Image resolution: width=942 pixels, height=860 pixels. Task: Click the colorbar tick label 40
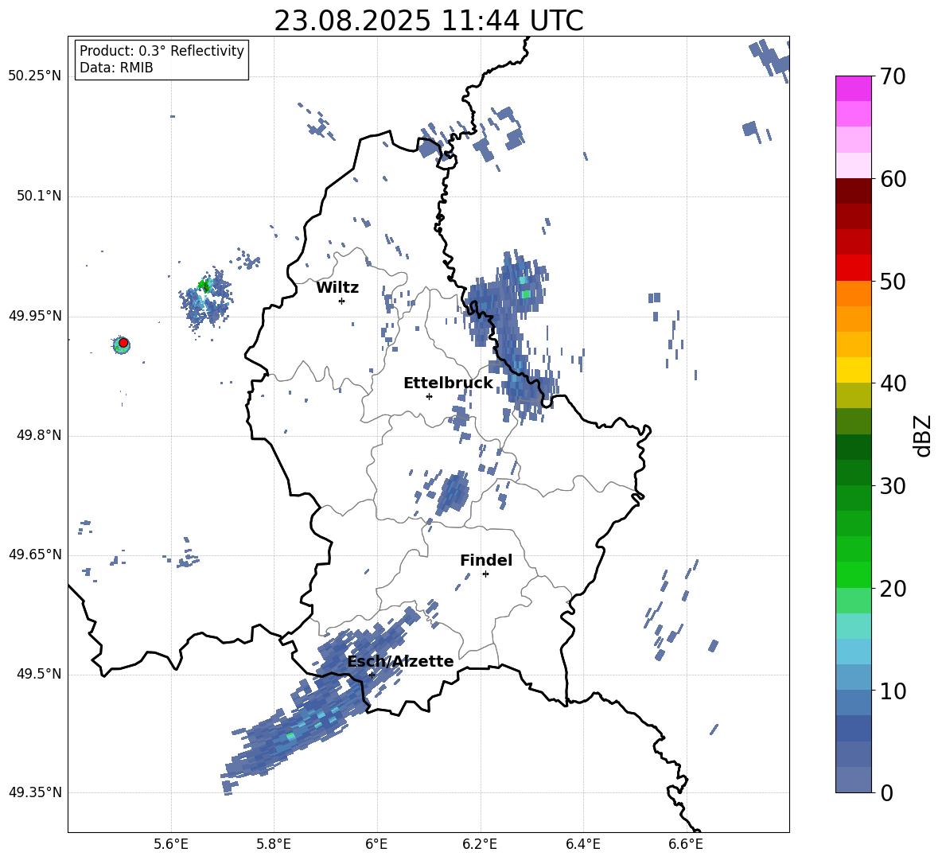[x=893, y=383]
